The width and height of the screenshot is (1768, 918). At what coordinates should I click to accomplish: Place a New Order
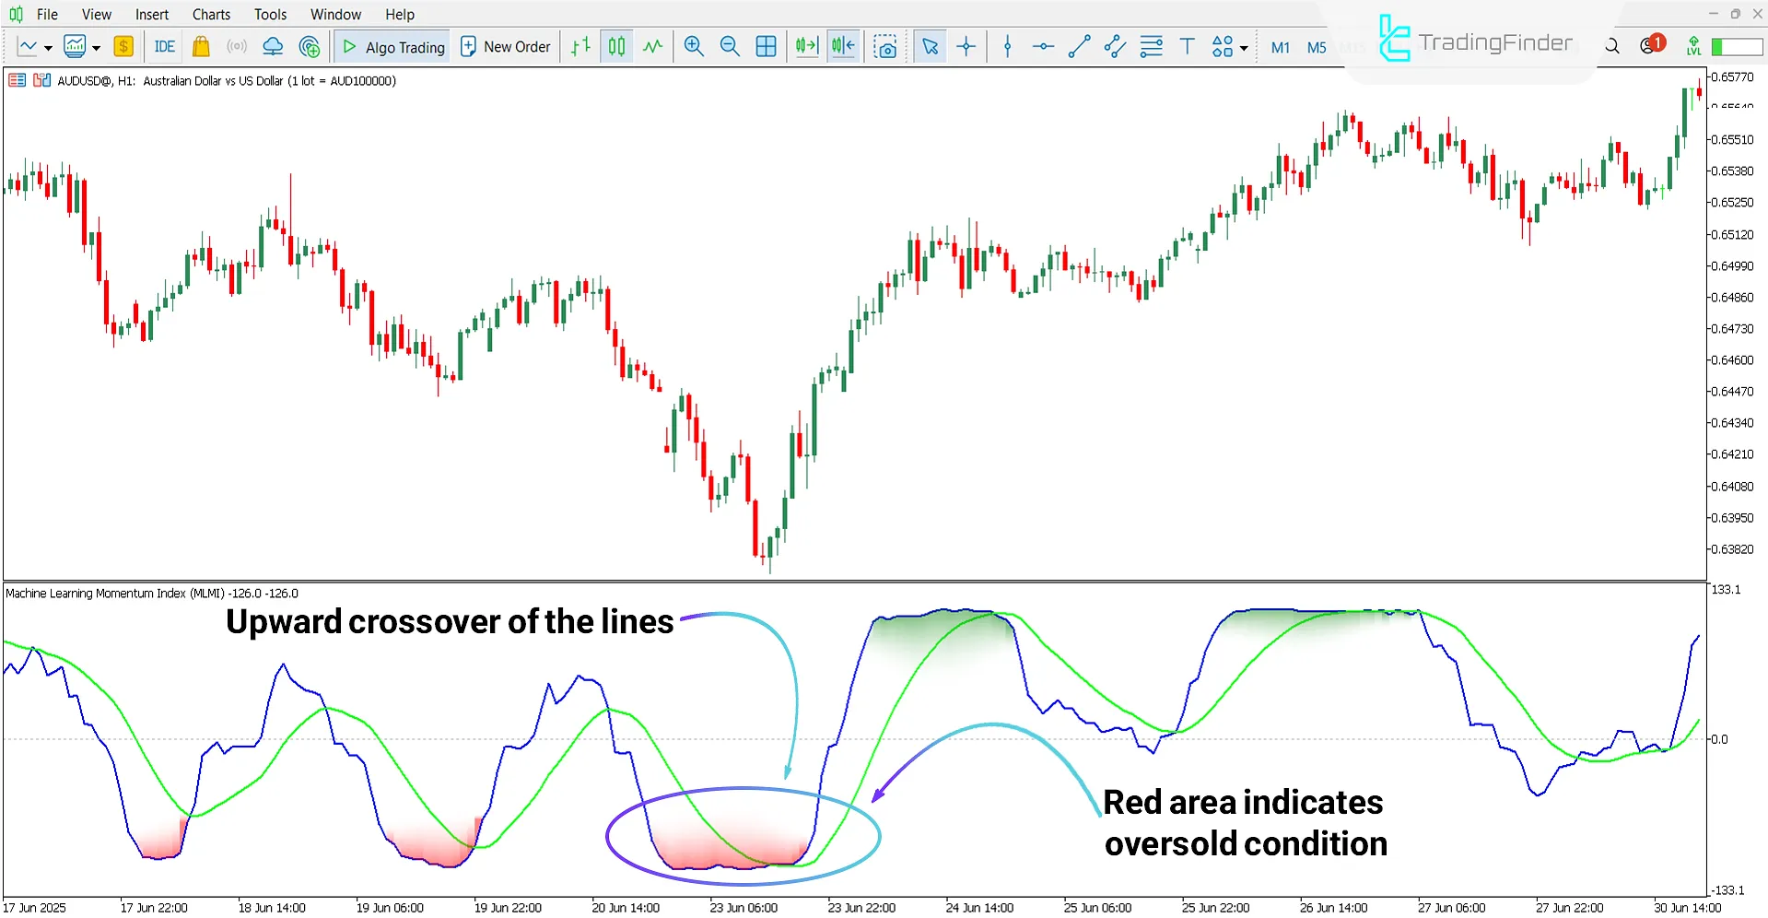tap(505, 46)
